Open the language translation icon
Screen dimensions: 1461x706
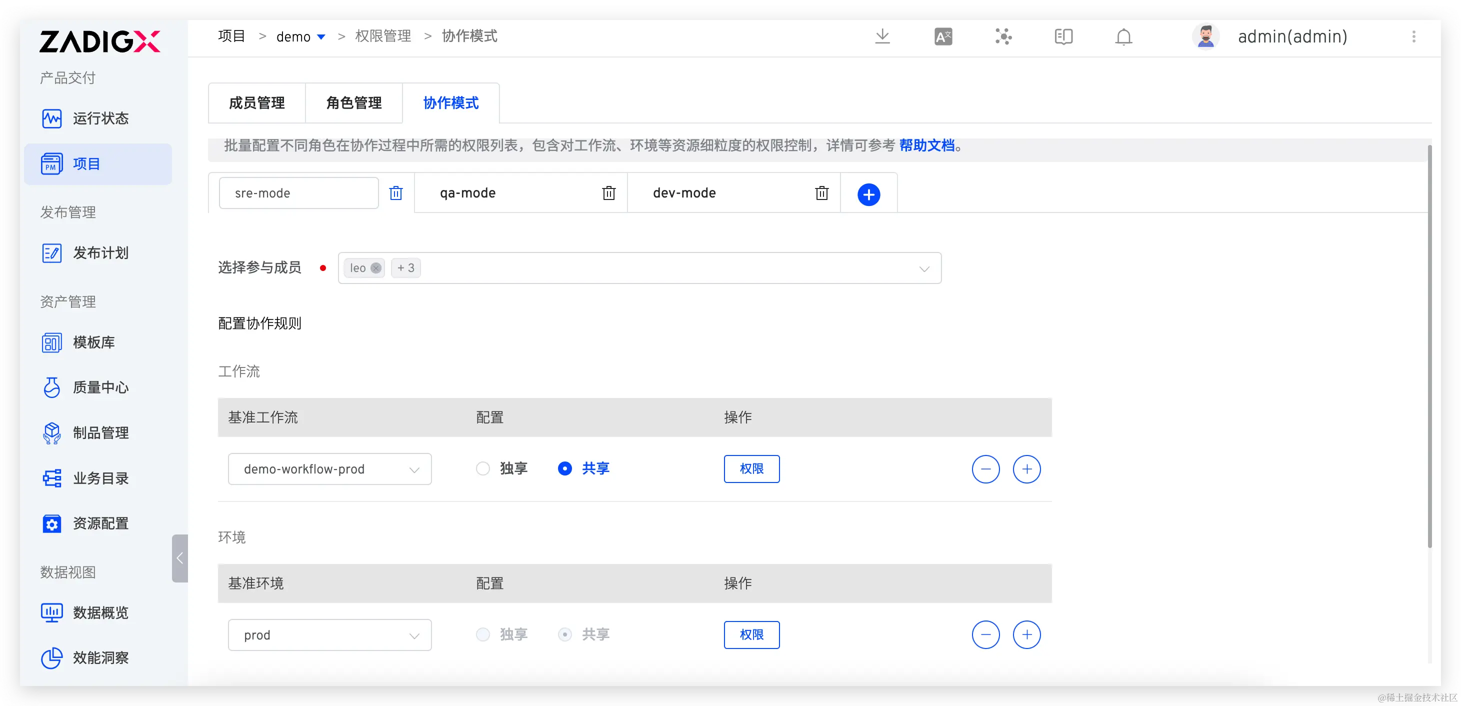pyautogui.click(x=942, y=37)
